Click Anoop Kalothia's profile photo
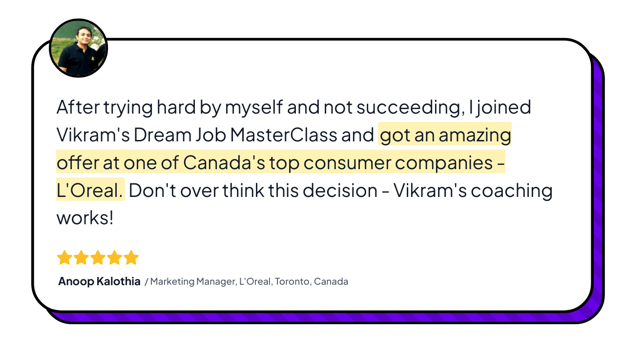 click(x=78, y=49)
